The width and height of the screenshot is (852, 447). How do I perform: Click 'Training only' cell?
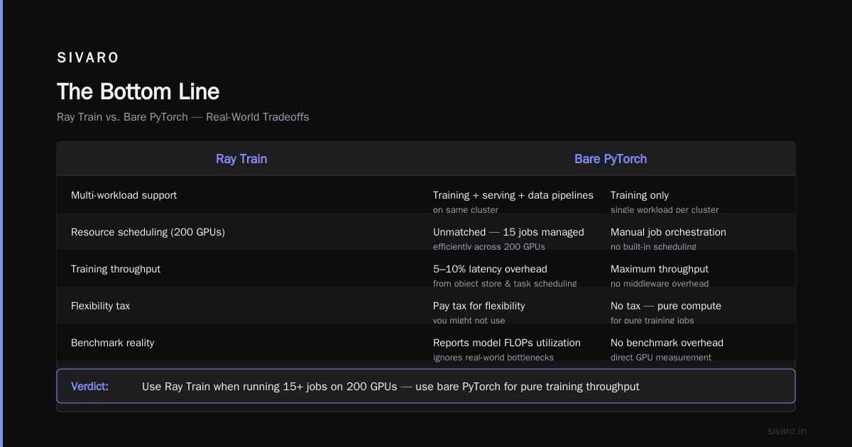point(640,195)
